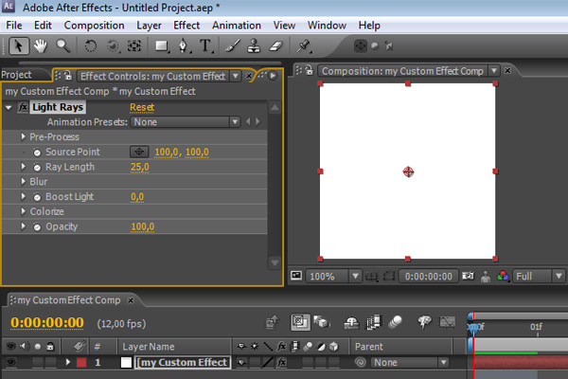Select the Rectangle Mask tool

point(162,46)
